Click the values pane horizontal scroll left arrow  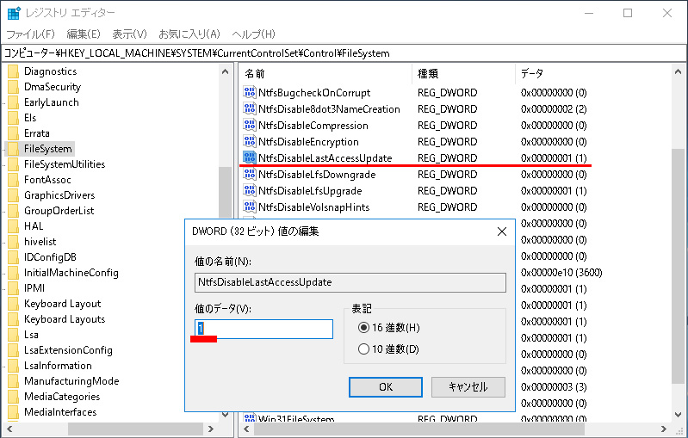(x=246, y=429)
